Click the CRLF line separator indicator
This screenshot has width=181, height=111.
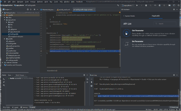tap(161, 109)
